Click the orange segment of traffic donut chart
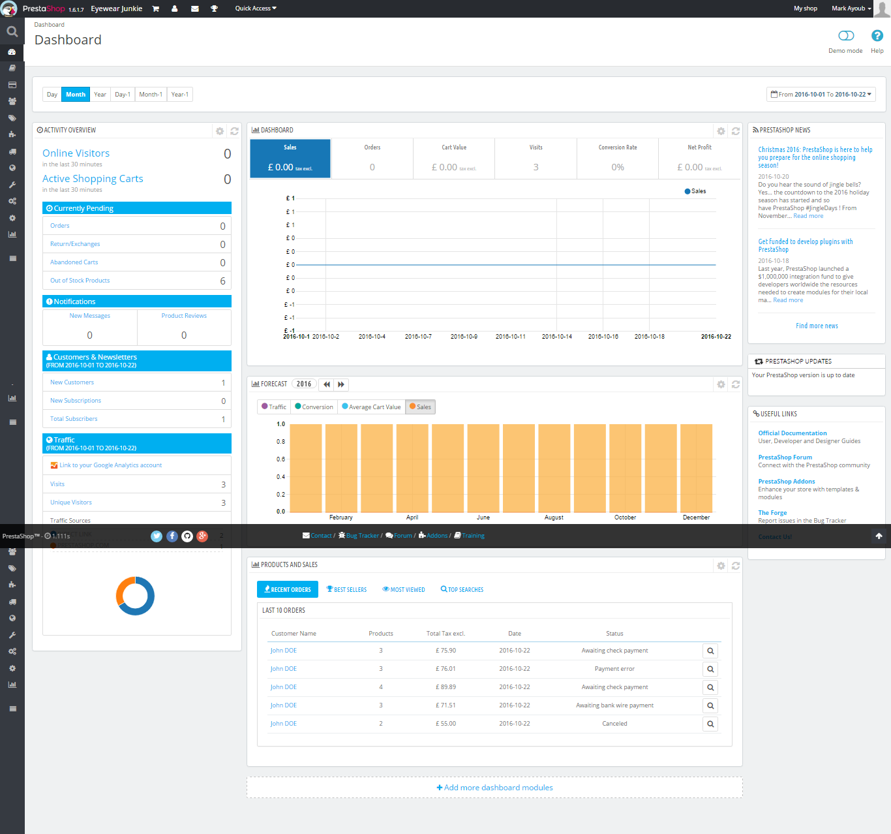891x834 pixels. click(x=123, y=587)
